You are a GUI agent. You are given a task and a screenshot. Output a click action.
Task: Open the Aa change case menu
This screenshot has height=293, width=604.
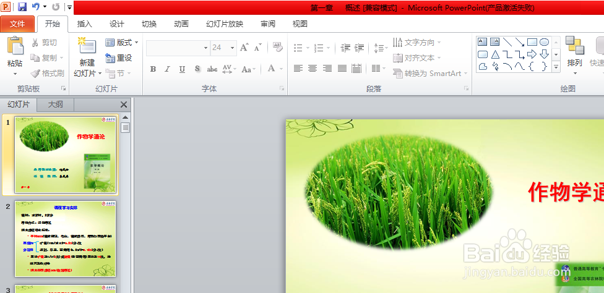point(248,69)
